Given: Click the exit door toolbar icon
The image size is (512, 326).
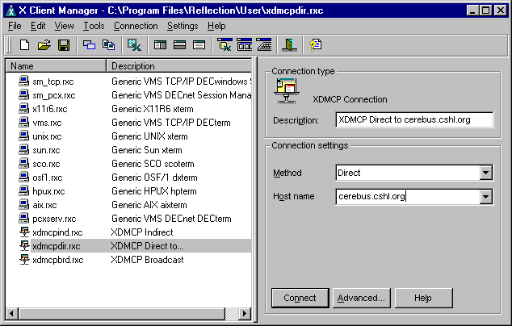Looking at the screenshot, I should point(289,45).
